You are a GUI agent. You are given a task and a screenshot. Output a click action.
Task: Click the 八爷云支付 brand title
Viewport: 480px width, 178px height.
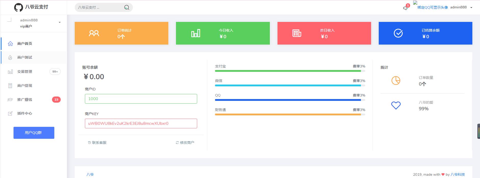pyautogui.click(x=36, y=7)
